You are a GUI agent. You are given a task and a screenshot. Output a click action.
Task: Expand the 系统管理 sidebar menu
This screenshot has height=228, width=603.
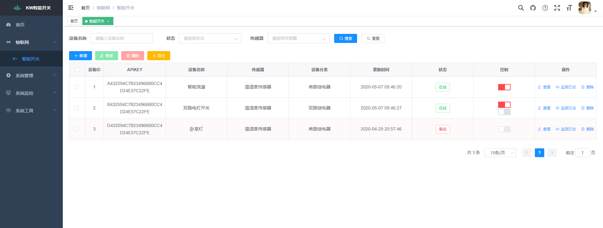[31, 76]
